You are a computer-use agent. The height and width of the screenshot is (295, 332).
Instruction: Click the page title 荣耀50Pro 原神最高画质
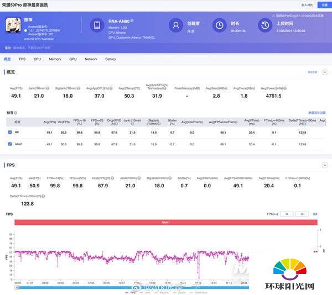point(25,5)
